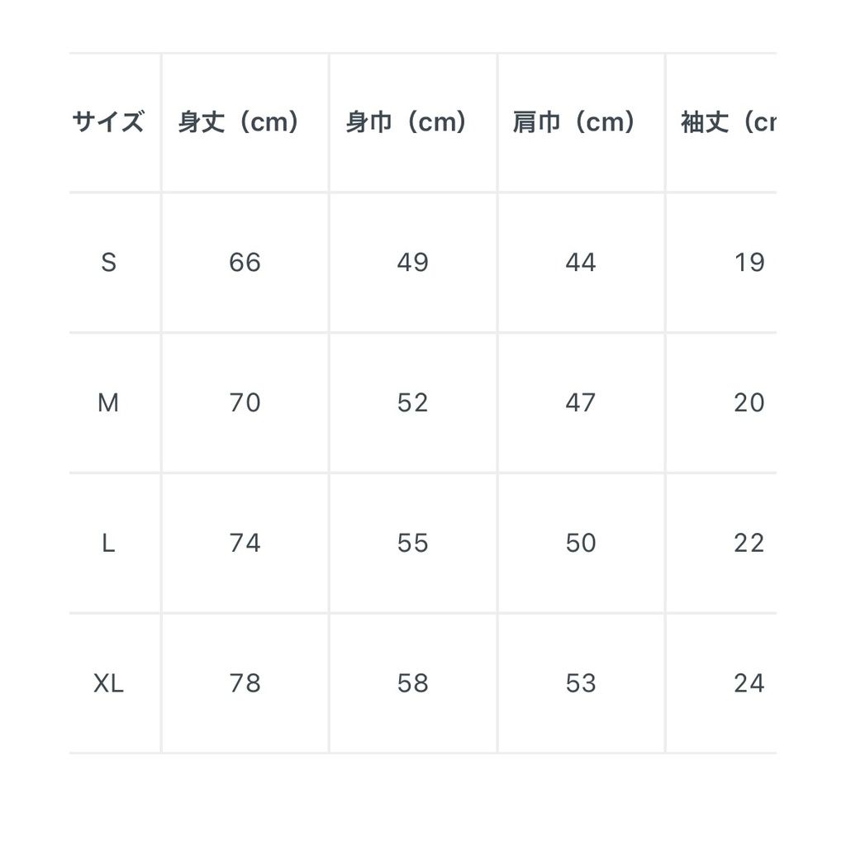Click the M body length value 70

click(245, 403)
